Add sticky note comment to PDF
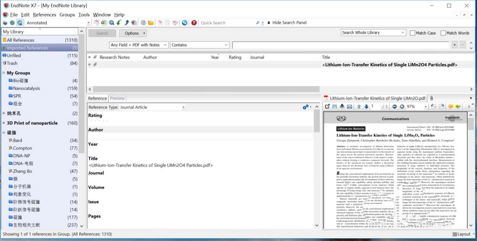 click(x=450, y=107)
